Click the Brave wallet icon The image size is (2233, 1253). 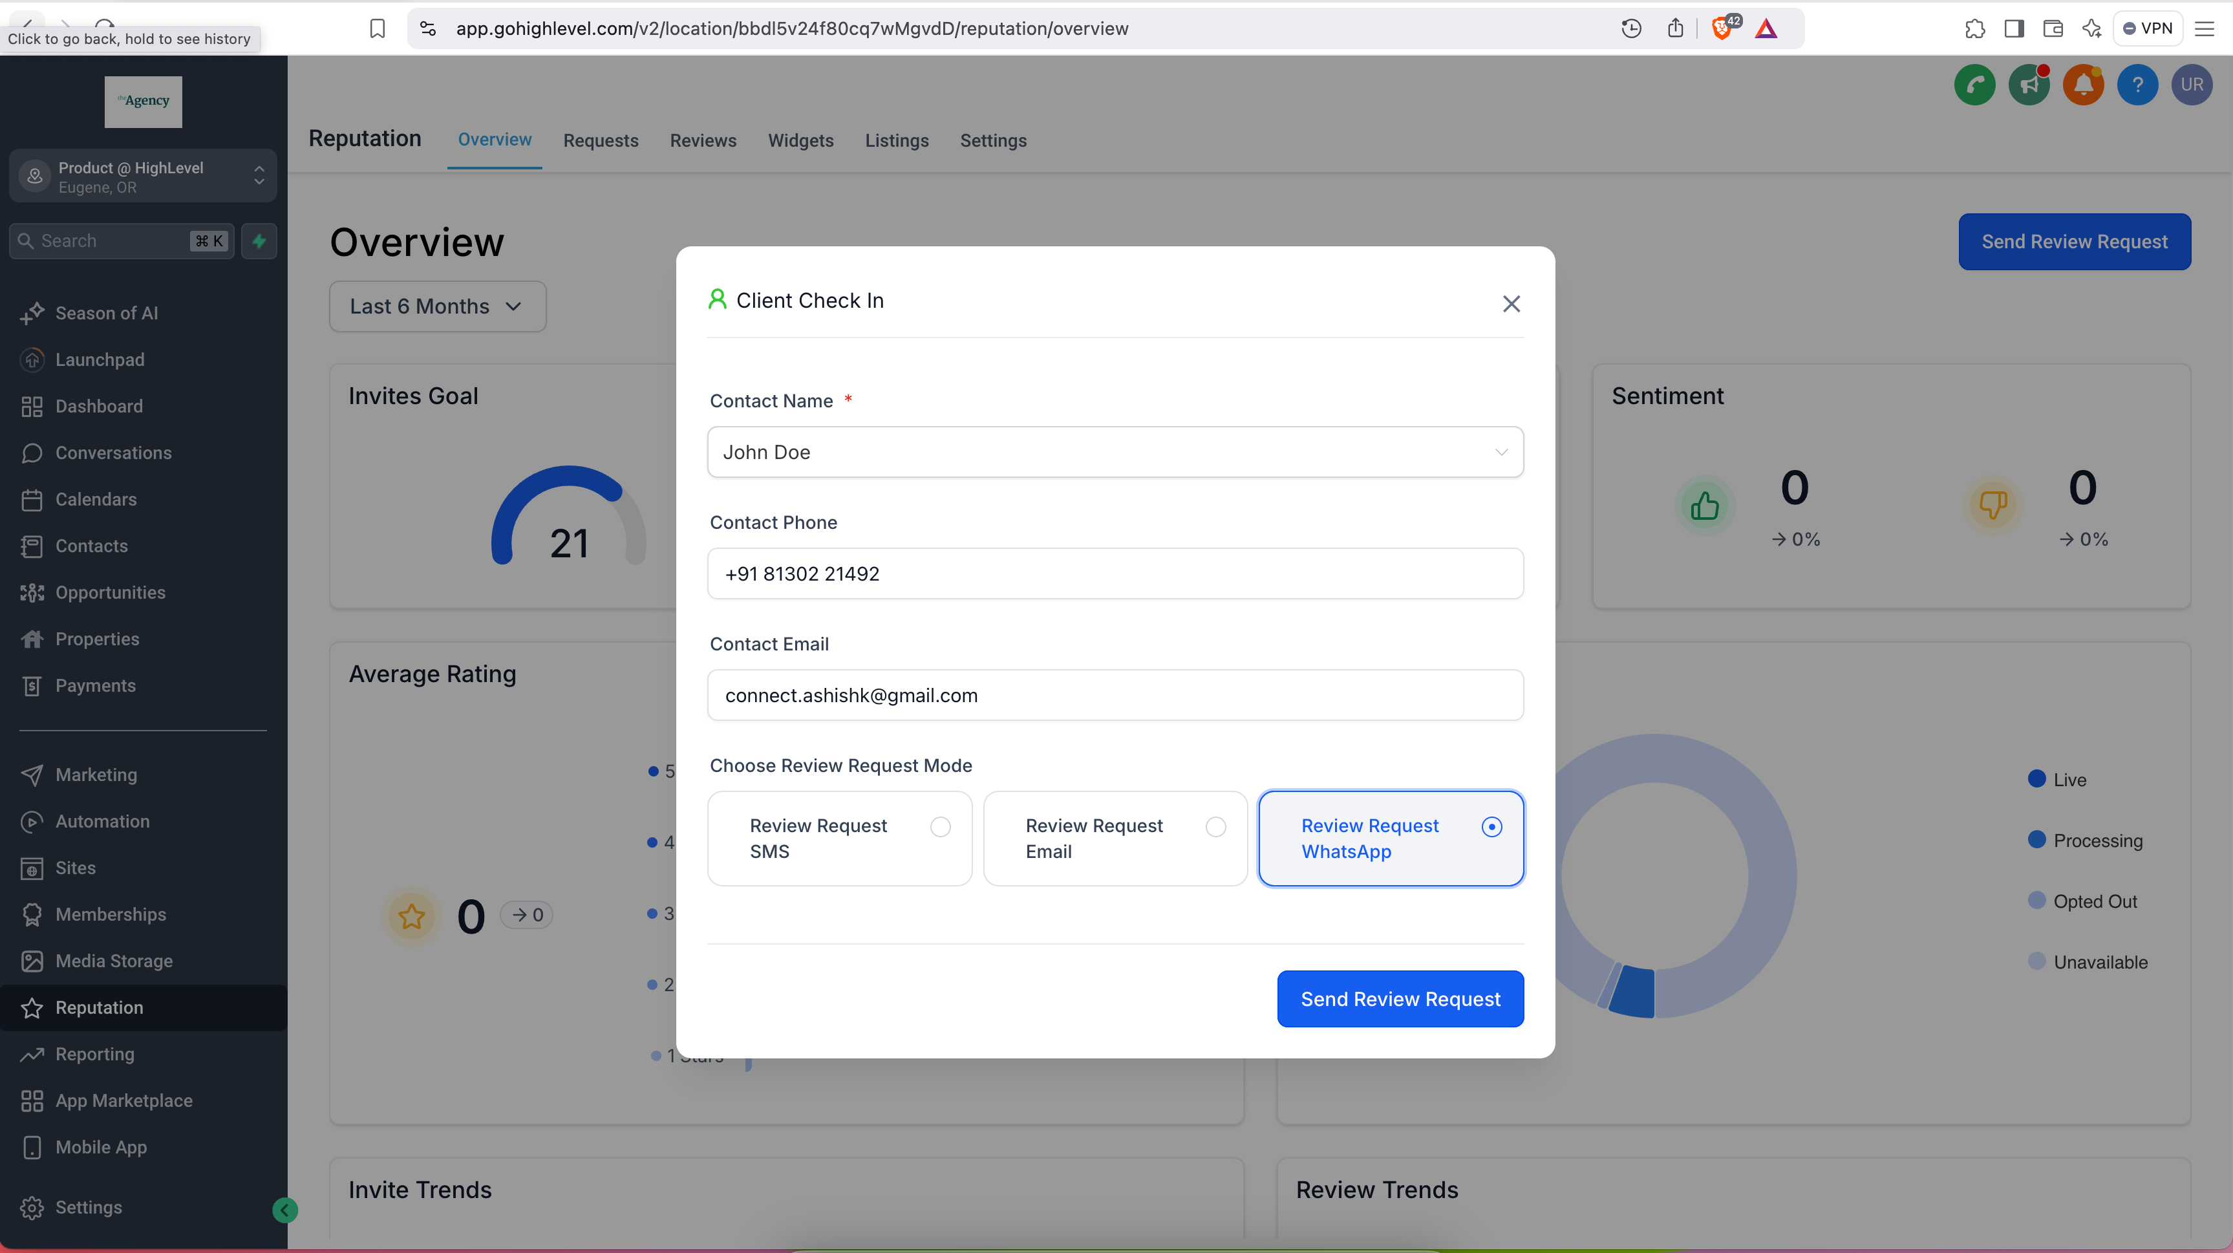tap(2053, 28)
